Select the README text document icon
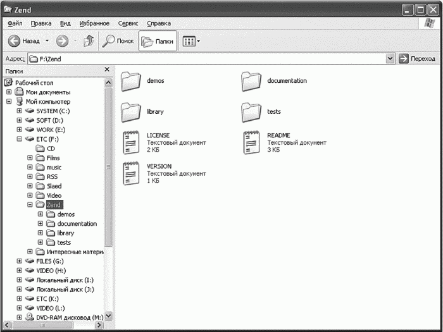 tap(251, 142)
